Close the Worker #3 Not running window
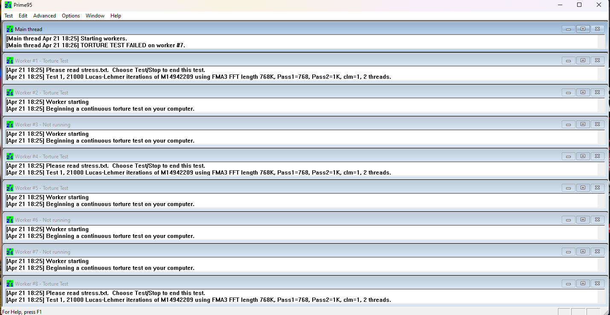Screen dimensions: 610x315 [597, 124]
